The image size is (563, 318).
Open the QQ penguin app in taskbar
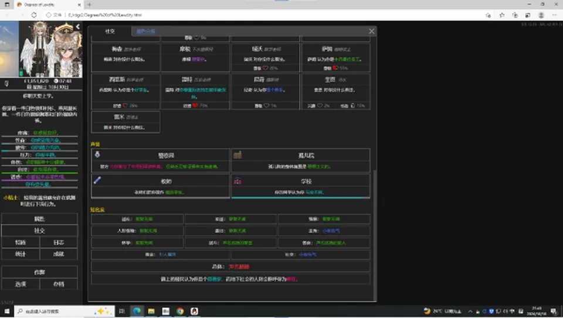(x=194, y=311)
